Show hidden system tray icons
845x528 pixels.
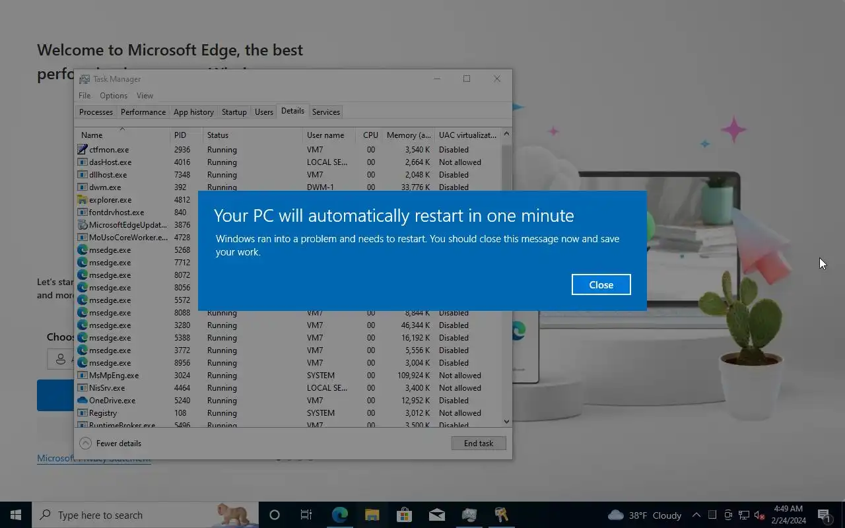(696, 515)
